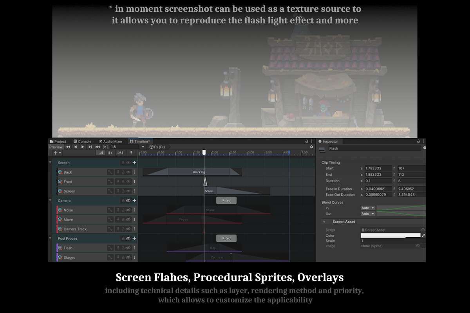Screen dimensions: 470x313
Task: Collapse the Screen track group
Action: pos(50,162)
